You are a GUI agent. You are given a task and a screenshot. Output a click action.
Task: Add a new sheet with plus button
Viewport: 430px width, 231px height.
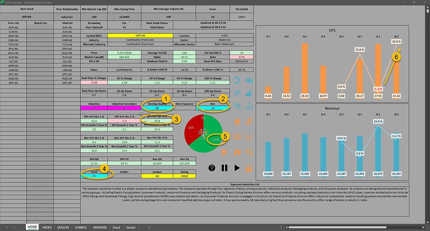point(149,227)
